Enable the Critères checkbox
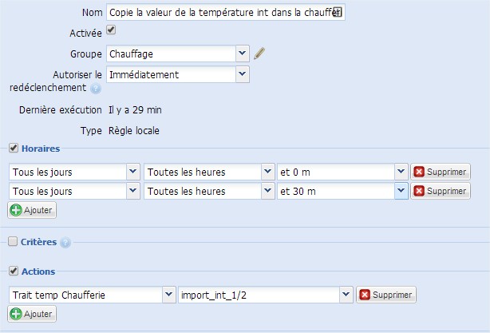 (13, 241)
